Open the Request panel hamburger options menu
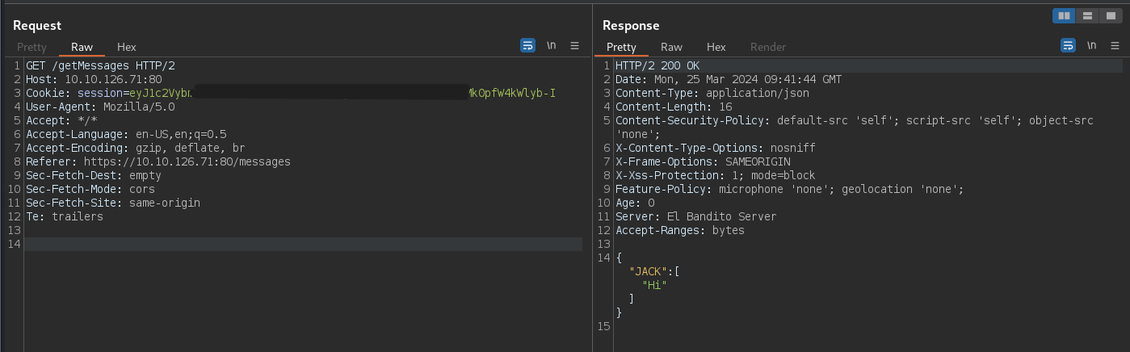This screenshot has height=352, width=1130. pyautogui.click(x=574, y=46)
